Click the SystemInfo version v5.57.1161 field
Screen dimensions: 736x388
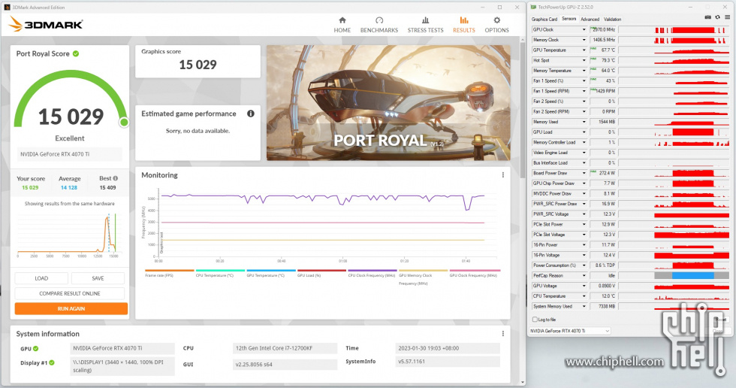[448, 361]
